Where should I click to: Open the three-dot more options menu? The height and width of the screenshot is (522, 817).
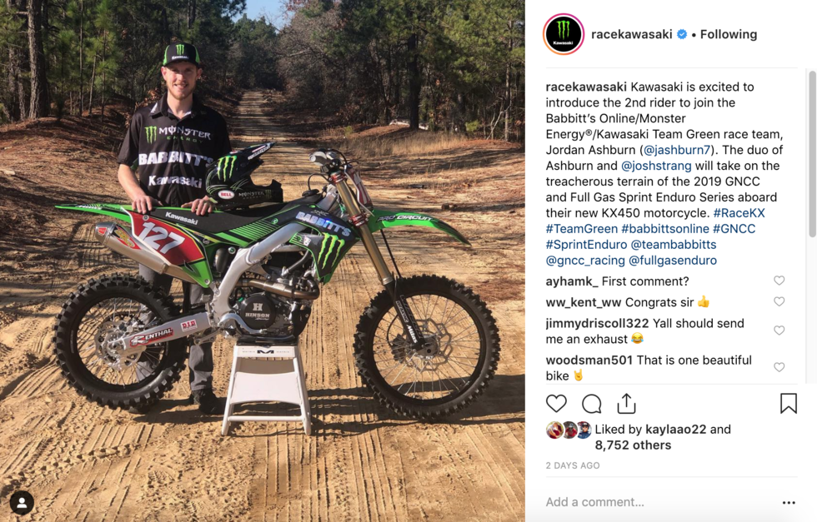click(x=789, y=502)
